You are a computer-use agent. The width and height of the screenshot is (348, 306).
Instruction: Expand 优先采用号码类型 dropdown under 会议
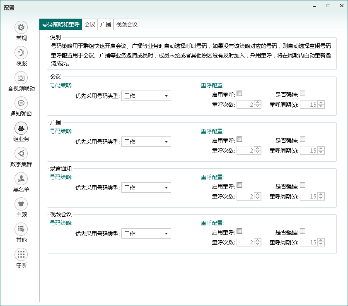(146, 96)
